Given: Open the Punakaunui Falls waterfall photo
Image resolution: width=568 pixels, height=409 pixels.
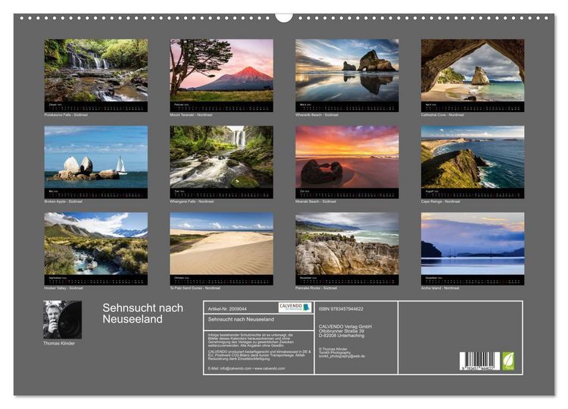Looking at the screenshot, I should [96, 70].
